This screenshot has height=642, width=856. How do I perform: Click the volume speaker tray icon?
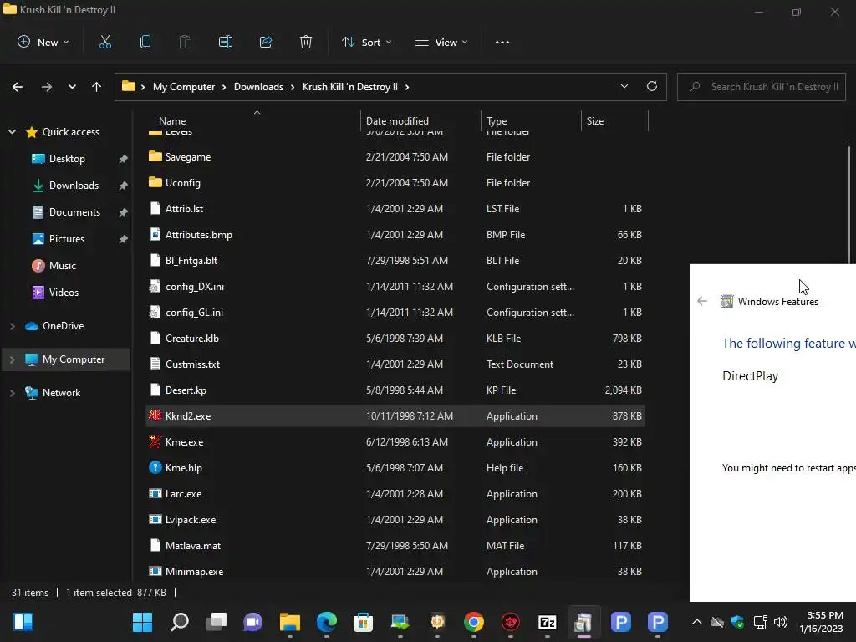coord(781,622)
